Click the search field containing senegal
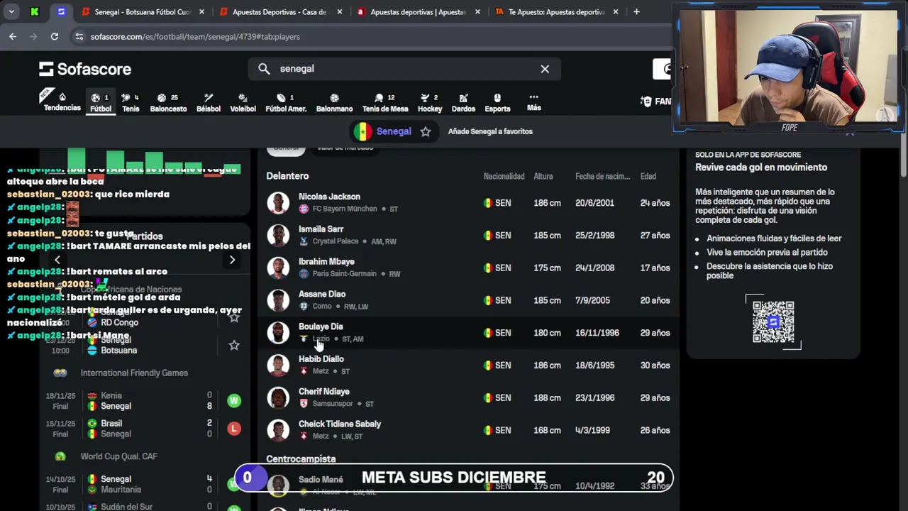 404,69
